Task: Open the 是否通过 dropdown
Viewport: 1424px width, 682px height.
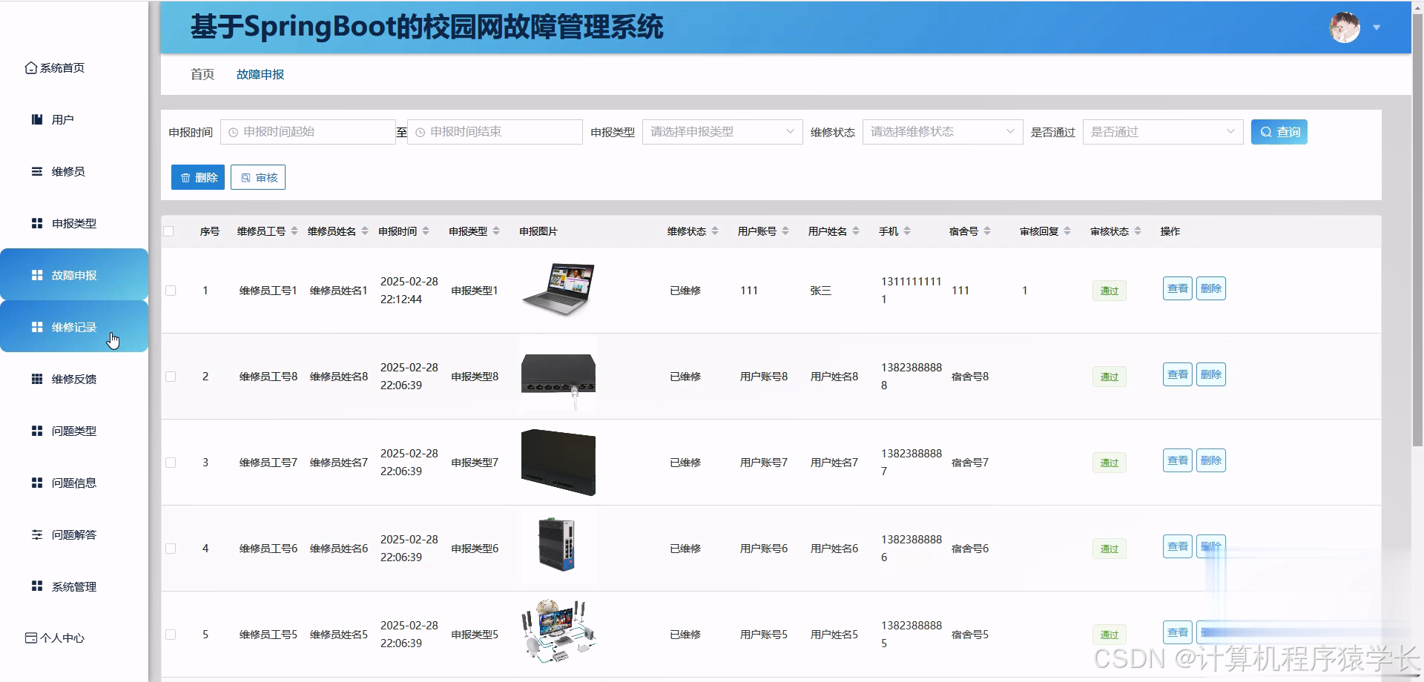Action: [1162, 132]
